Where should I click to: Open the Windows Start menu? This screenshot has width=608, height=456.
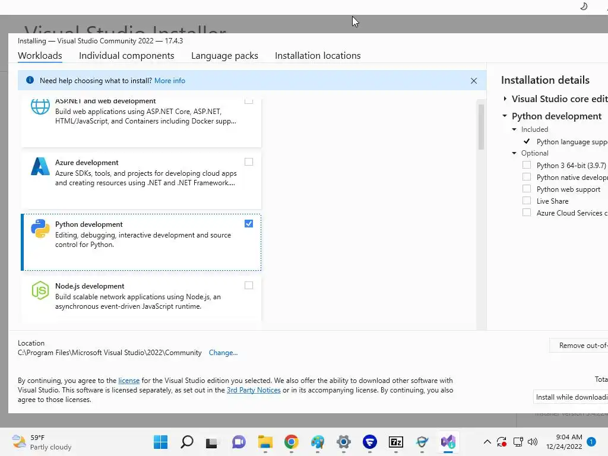click(x=160, y=442)
